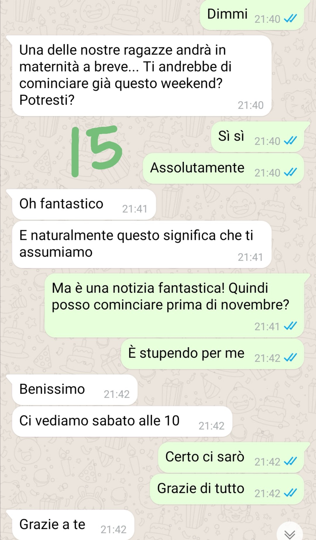Tap the 'Assolutamente' message text
The width and height of the screenshot is (316, 540).
pos(197,168)
